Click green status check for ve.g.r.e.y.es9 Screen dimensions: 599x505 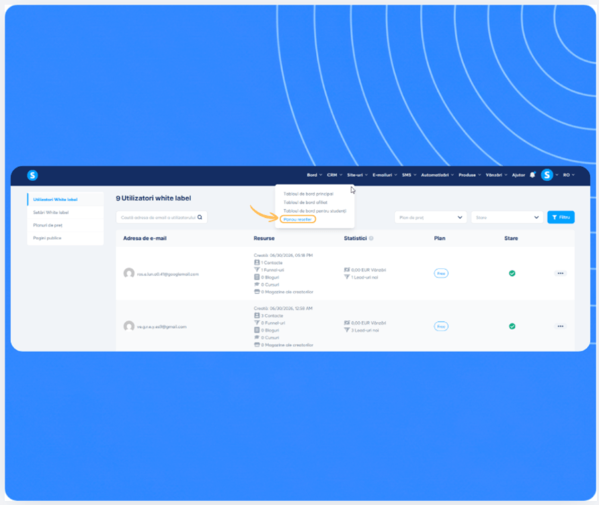[x=512, y=326]
